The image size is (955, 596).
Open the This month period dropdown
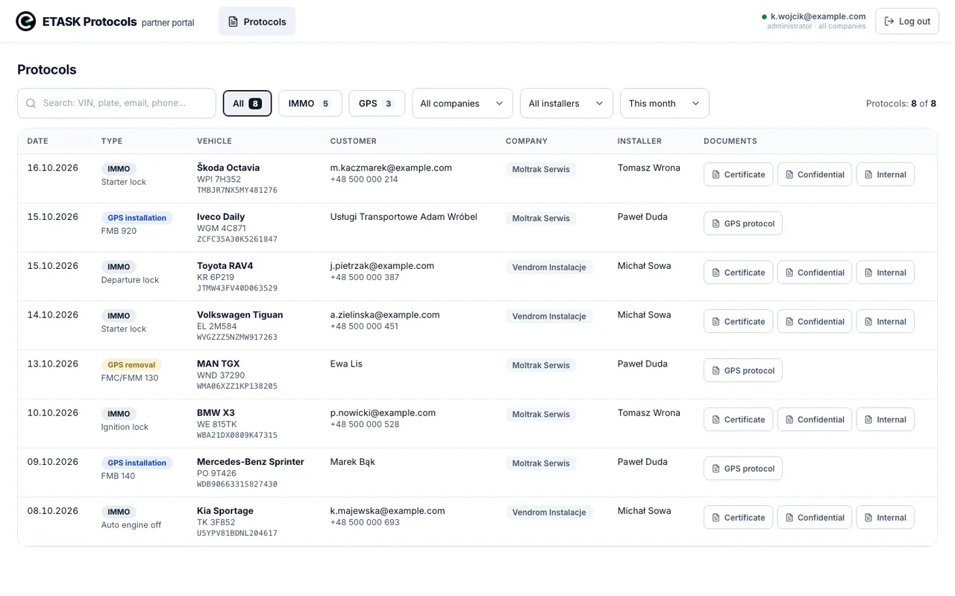pyautogui.click(x=665, y=104)
